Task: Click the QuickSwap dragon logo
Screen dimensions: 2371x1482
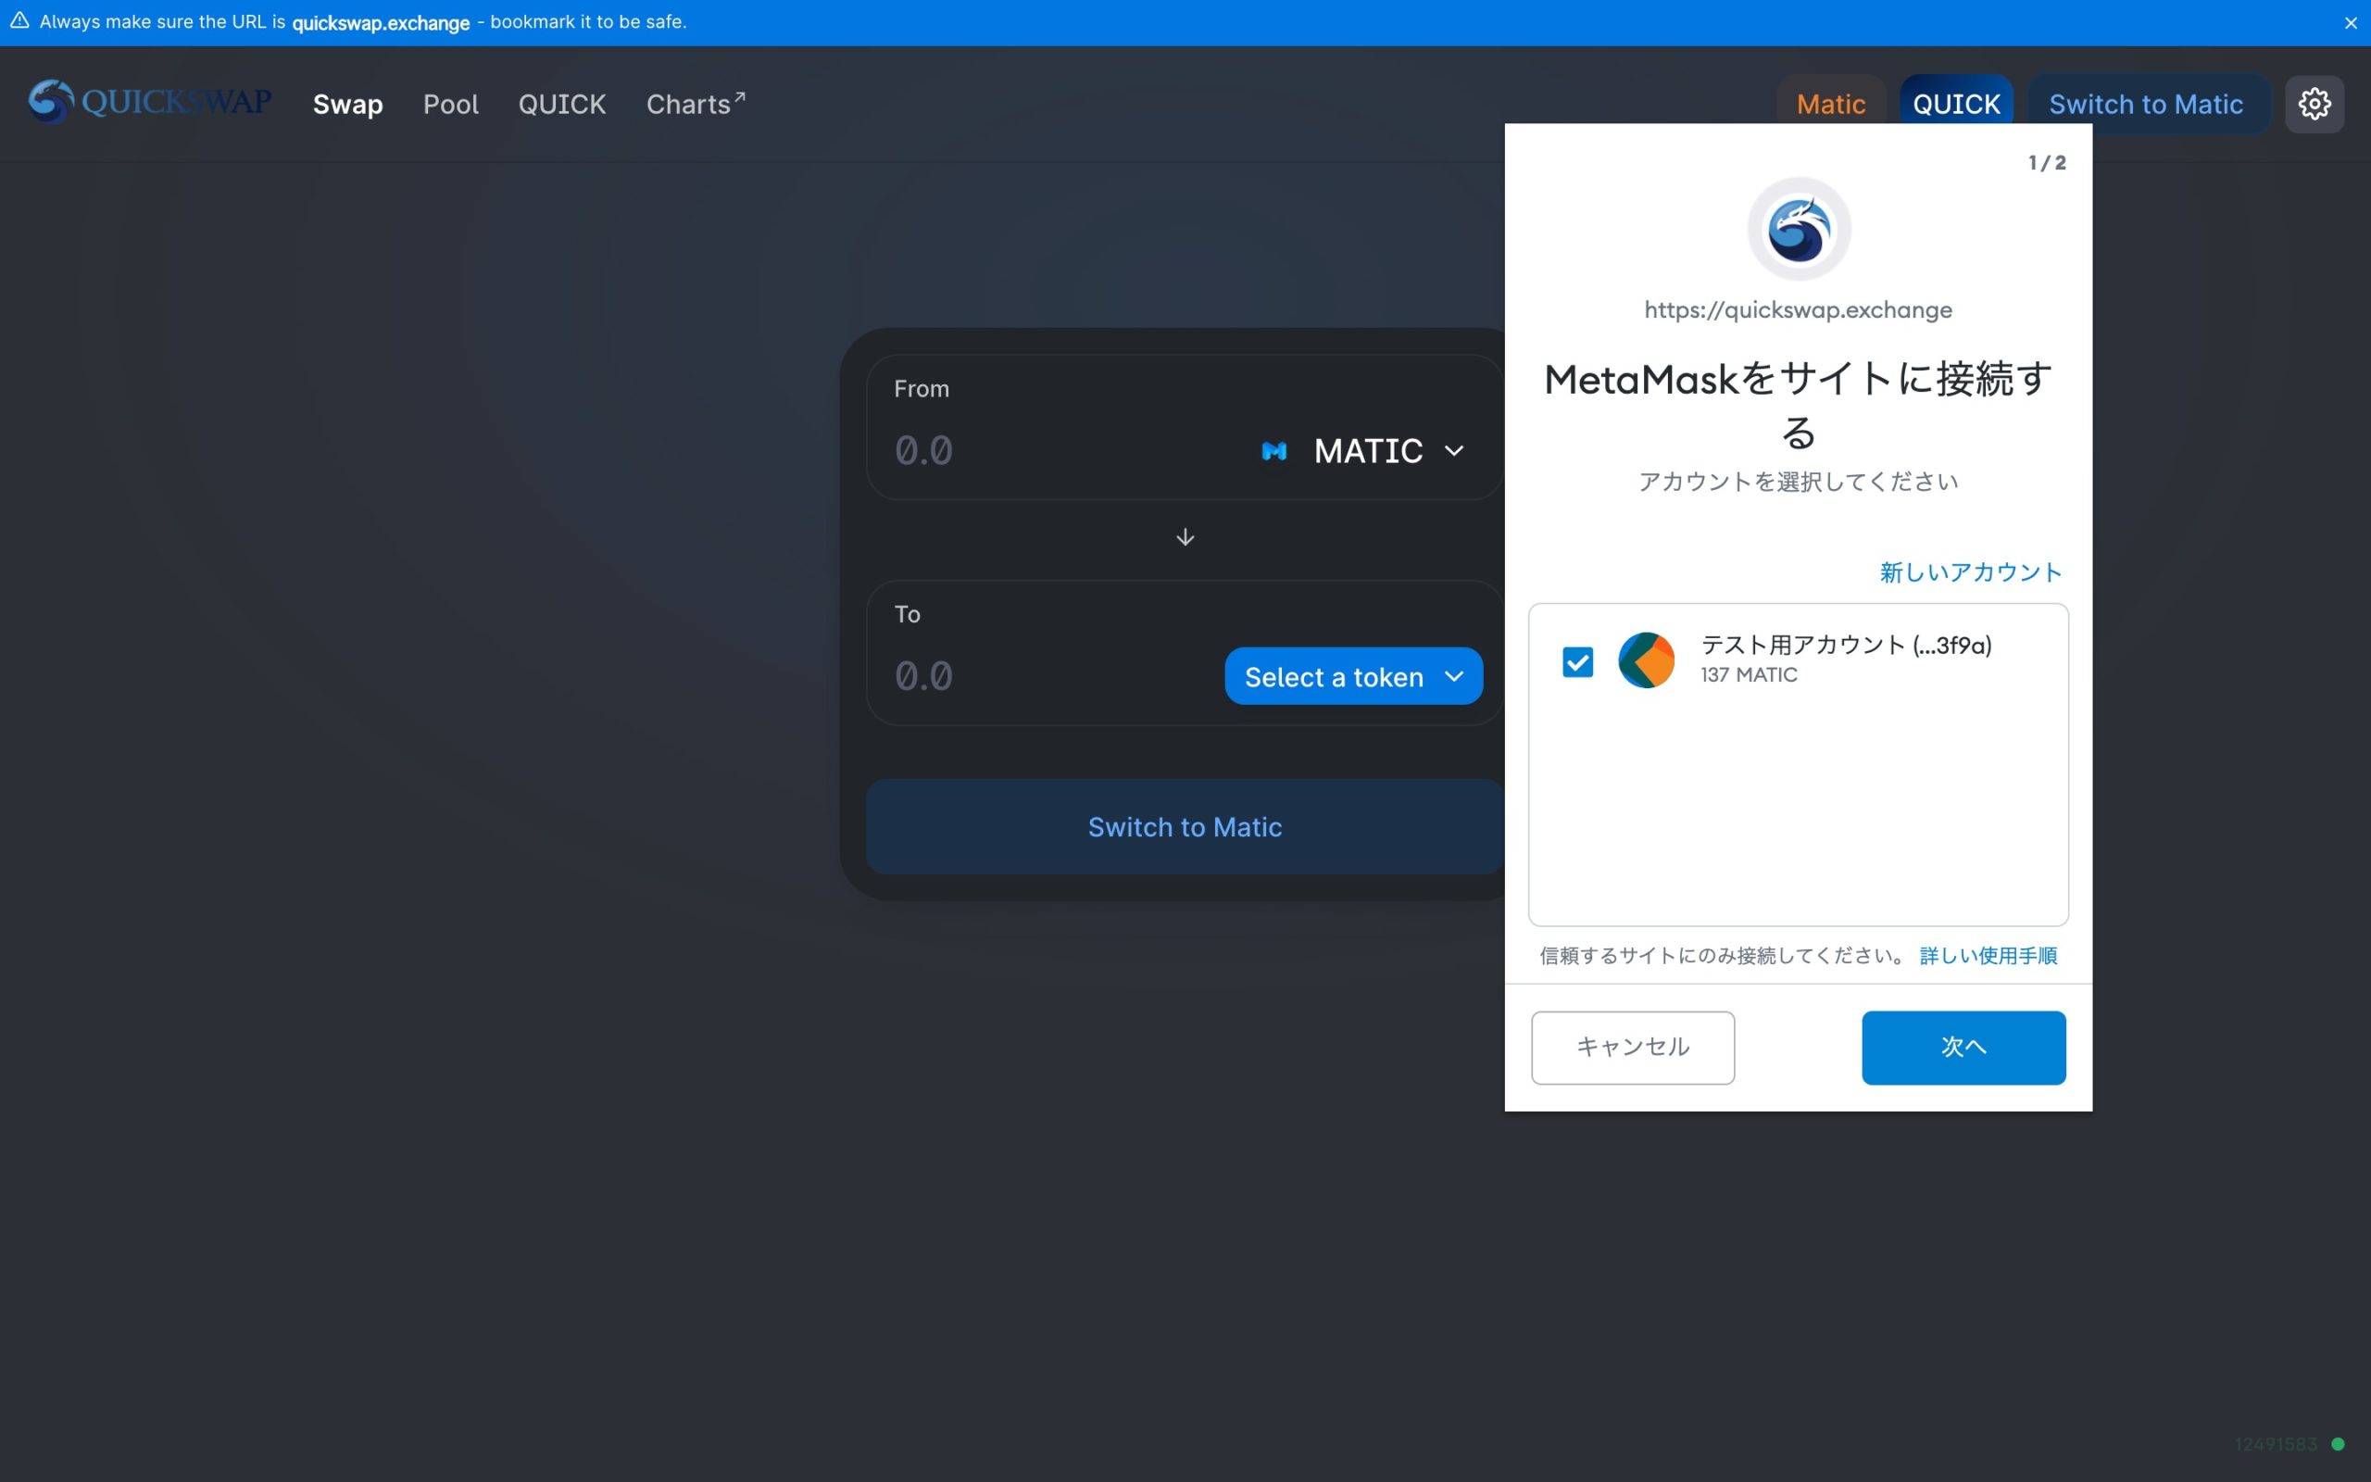Action: [x=51, y=102]
